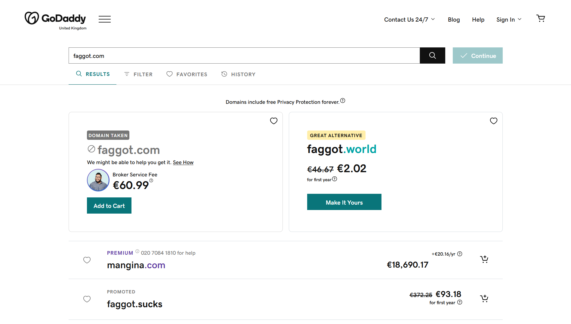Toggle favorite heart for mangina.com

tap(87, 260)
